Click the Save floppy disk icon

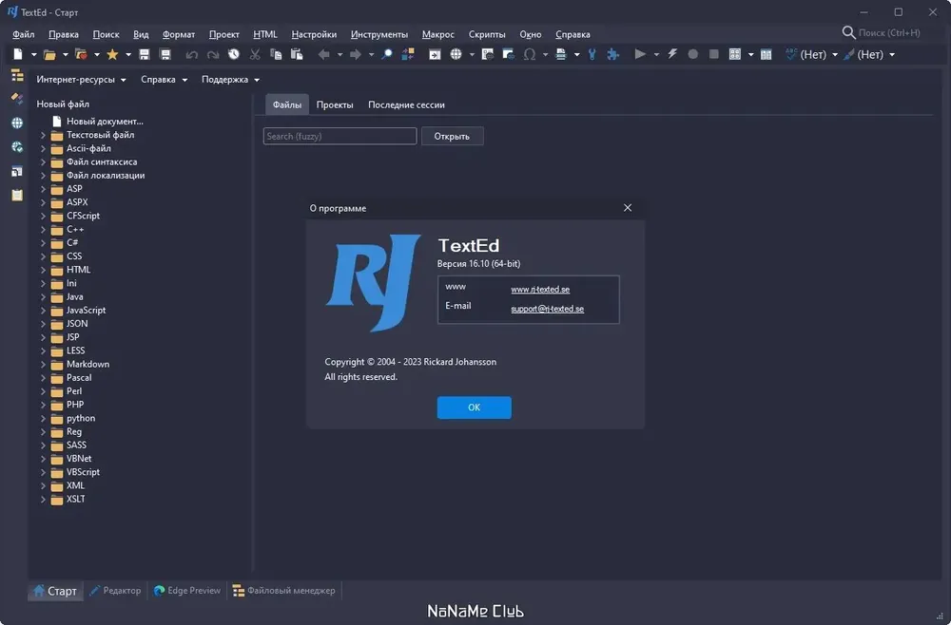pyautogui.click(x=145, y=54)
